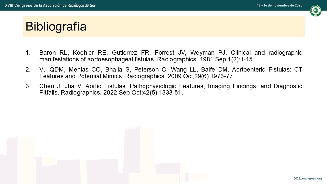The image size is (327, 184).
Task: Open the 2025.congresoars.org footer link
Action: pyautogui.click(x=308, y=178)
